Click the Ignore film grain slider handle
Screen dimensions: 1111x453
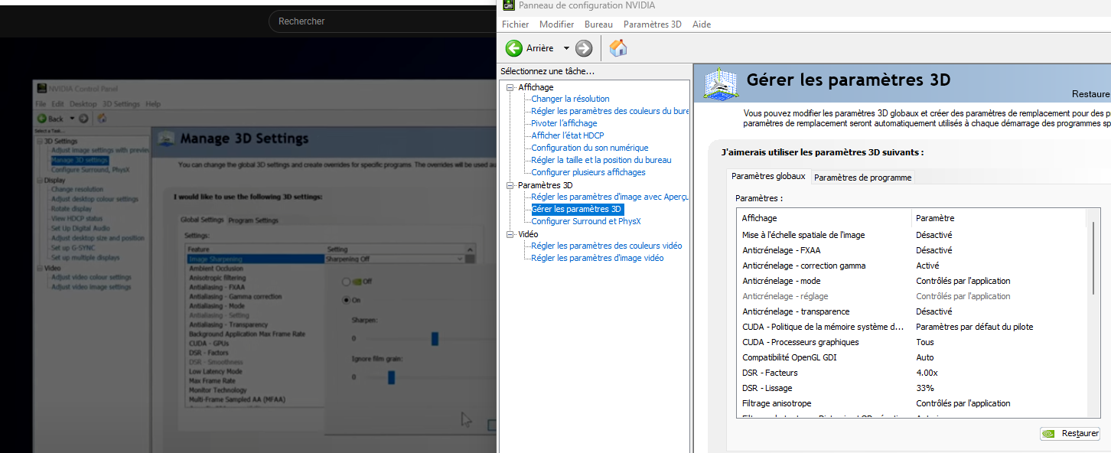(391, 377)
